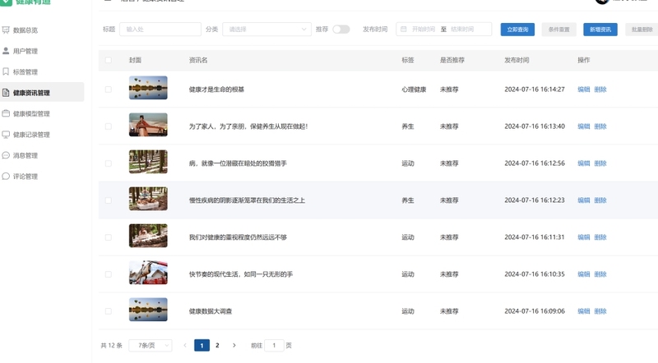Open cover thumbnail of 健康数据大调查
This screenshot has width=658, height=363.
(148, 310)
